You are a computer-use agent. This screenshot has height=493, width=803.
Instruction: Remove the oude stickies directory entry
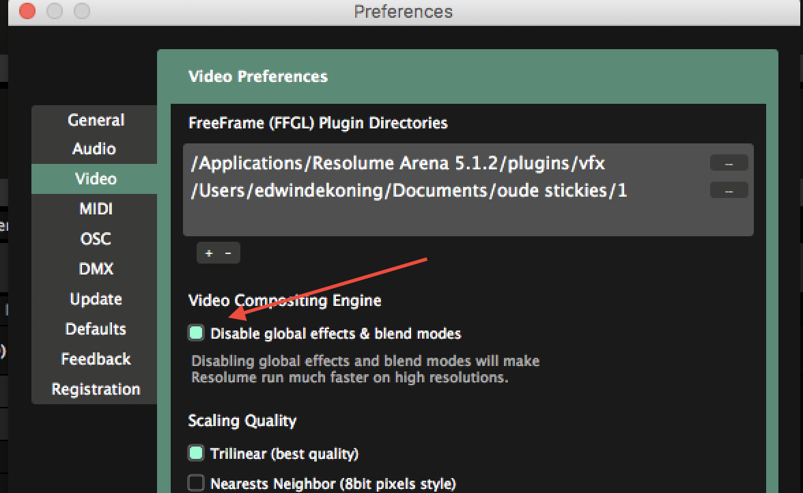click(729, 191)
